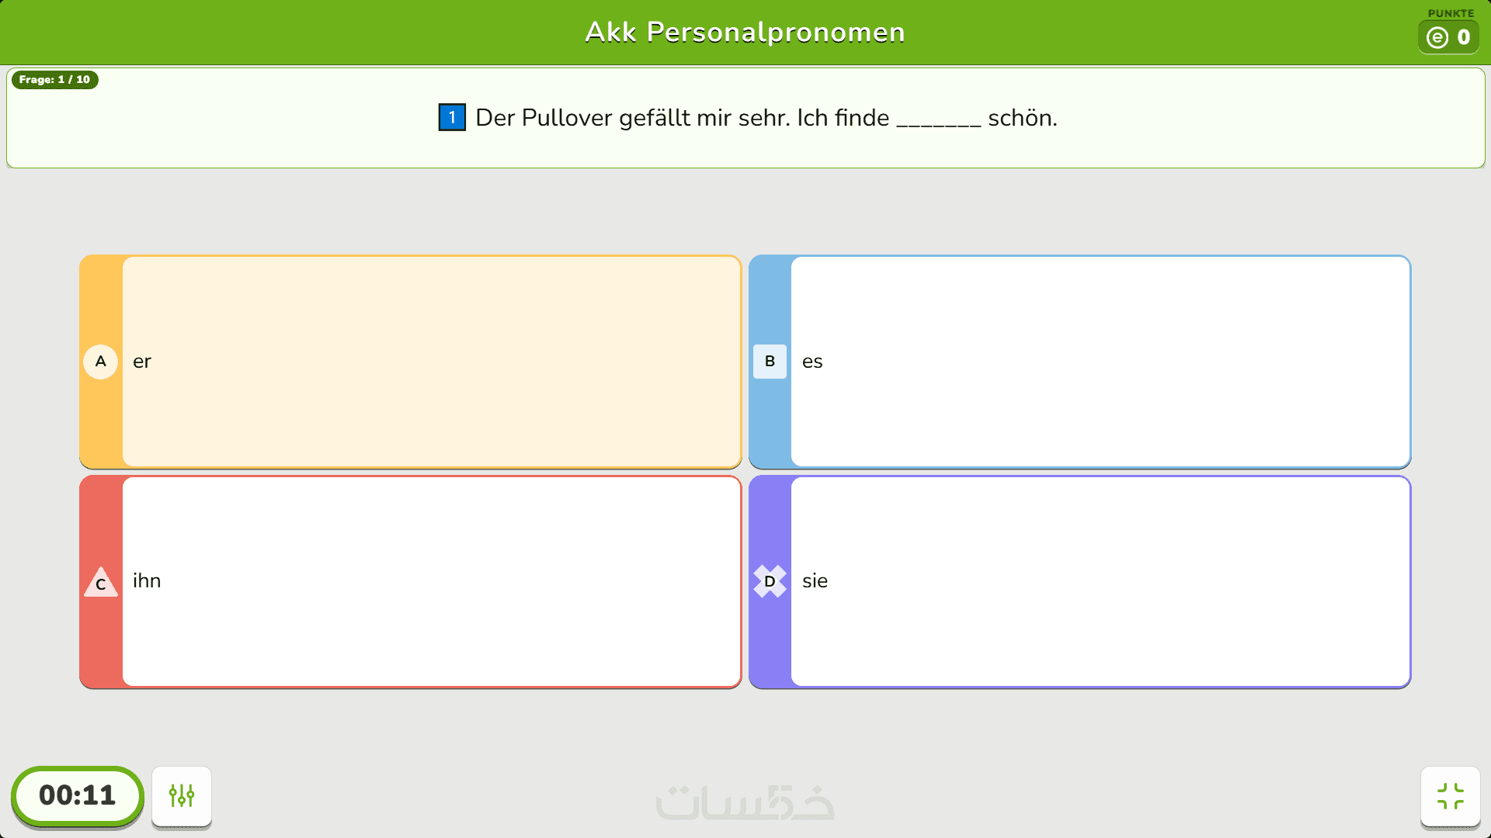Choose answer 'ihn'
The height and width of the screenshot is (838, 1491).
pyautogui.click(x=431, y=581)
